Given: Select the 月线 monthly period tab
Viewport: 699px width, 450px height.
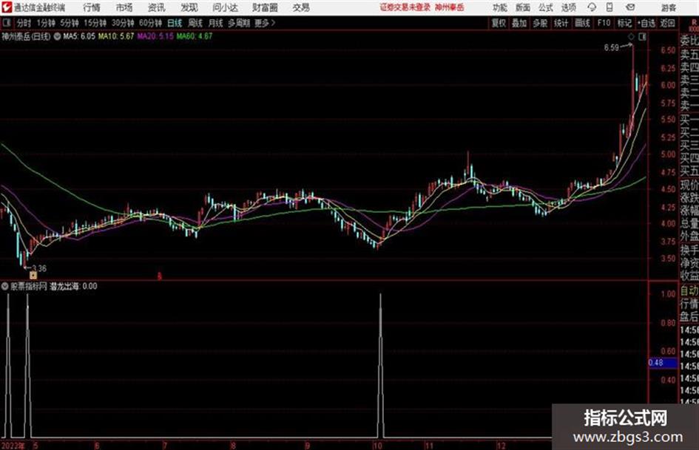Looking at the screenshot, I should tap(216, 23).
